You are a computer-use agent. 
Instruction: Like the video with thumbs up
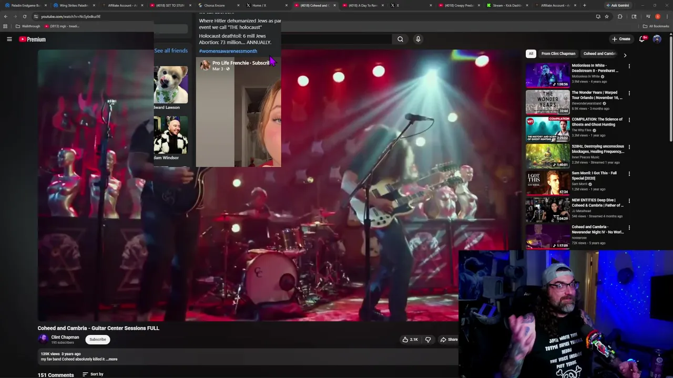tap(410, 340)
